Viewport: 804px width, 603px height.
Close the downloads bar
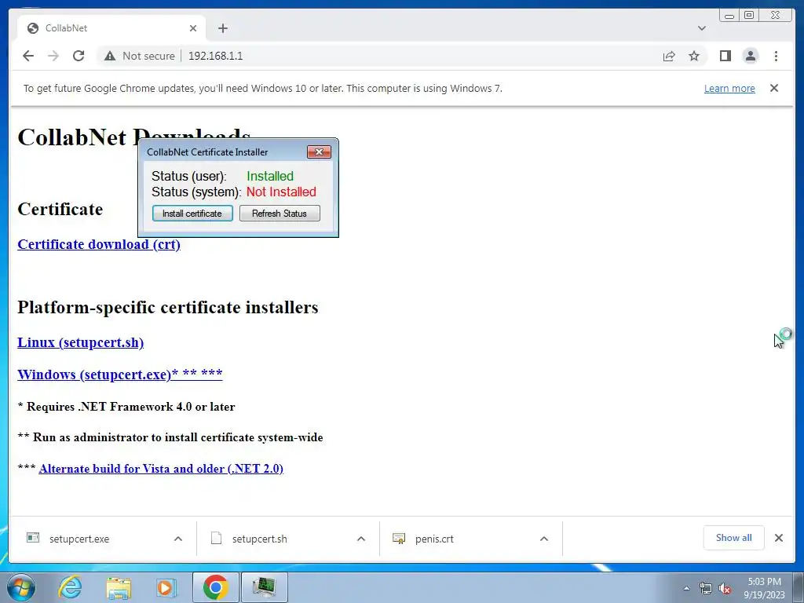point(779,538)
